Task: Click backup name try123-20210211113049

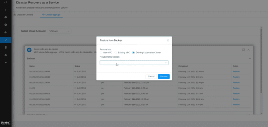Action: pyautogui.click(x=40, y=99)
